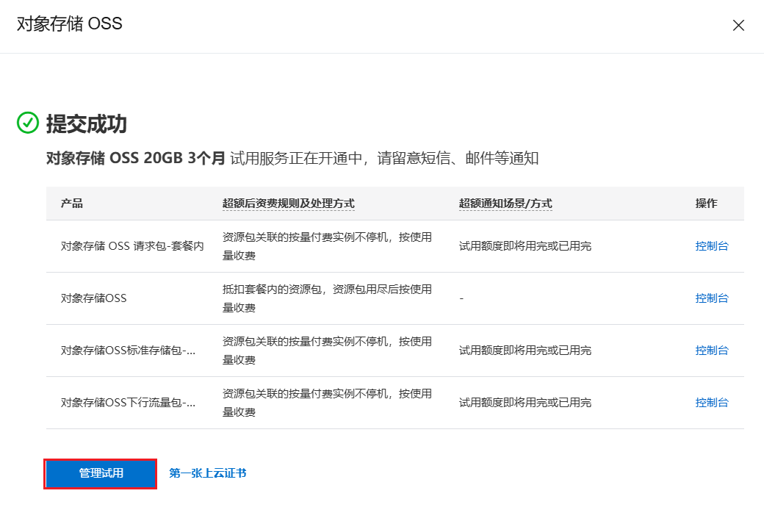Click 对象存储 OSS 20GB 3个月 text
The image size is (764, 510).
click(x=136, y=158)
